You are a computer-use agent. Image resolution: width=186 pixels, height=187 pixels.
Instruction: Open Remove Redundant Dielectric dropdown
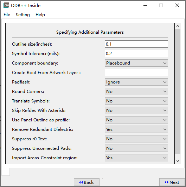tap(136, 129)
